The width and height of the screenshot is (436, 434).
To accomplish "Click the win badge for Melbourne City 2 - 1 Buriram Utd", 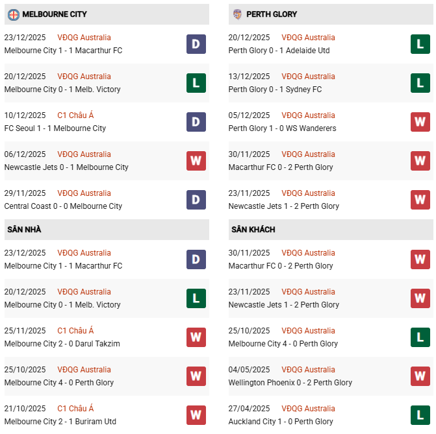I will point(196,415).
